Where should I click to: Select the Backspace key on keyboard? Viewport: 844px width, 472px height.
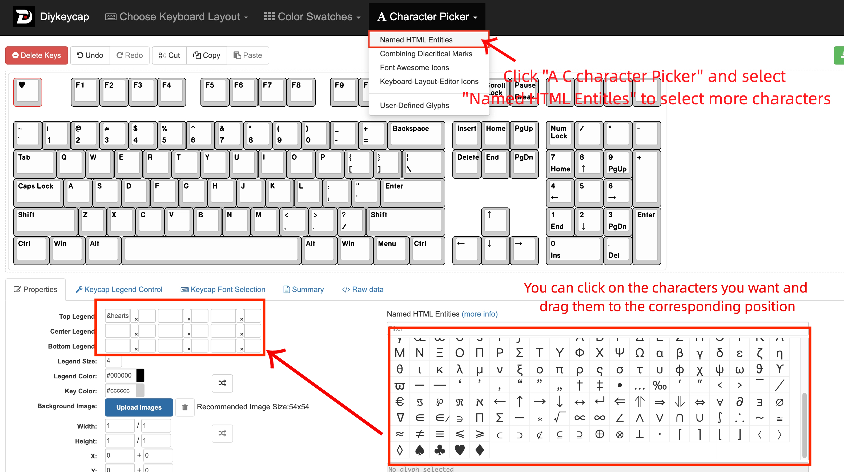416,135
